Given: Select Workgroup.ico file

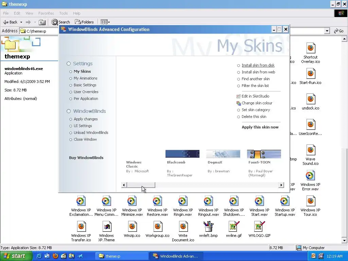Looking at the screenshot, I should (x=158, y=227).
